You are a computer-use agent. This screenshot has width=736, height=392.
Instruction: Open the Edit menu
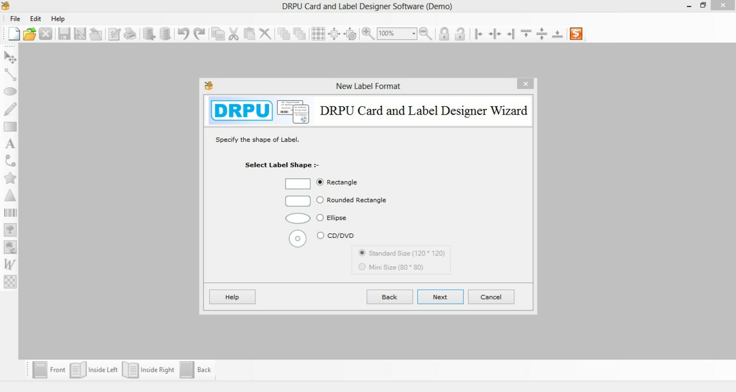click(x=35, y=19)
